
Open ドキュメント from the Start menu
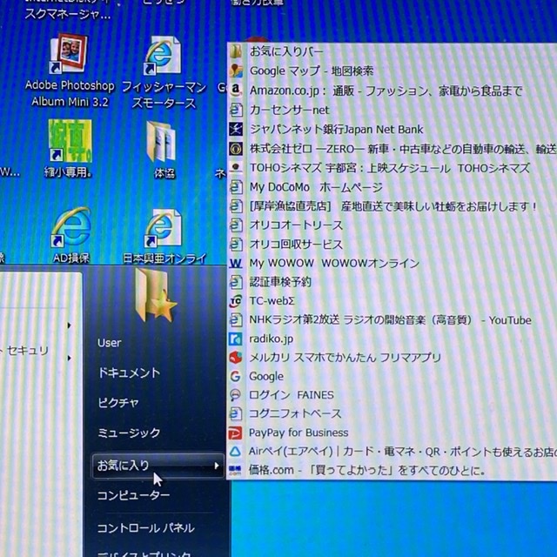tap(129, 372)
